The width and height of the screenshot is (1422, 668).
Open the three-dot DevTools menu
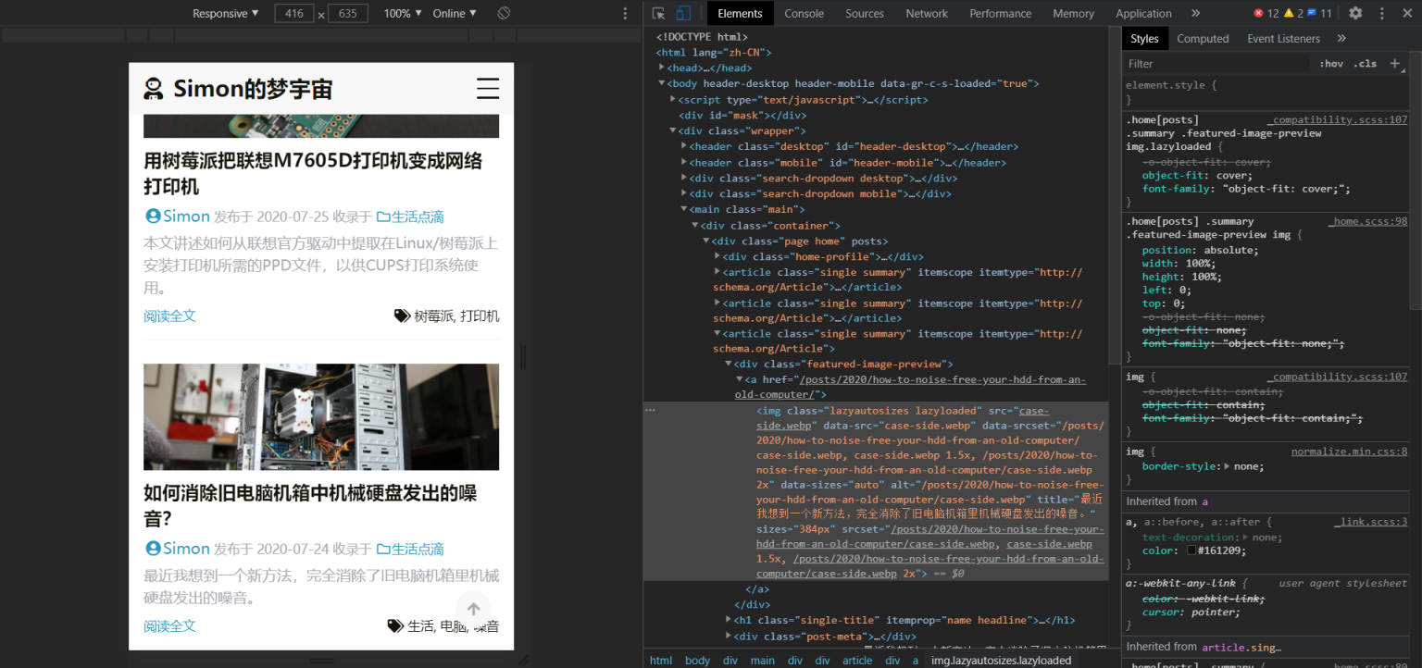pyautogui.click(x=1382, y=13)
